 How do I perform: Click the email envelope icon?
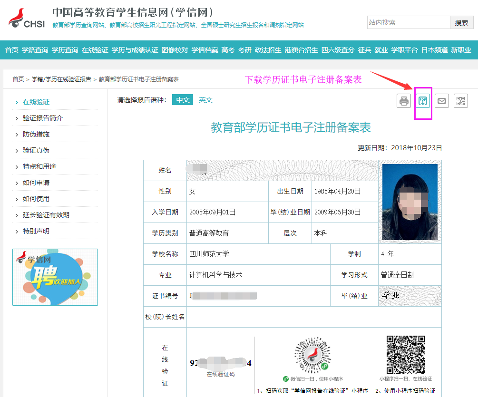[x=442, y=101]
